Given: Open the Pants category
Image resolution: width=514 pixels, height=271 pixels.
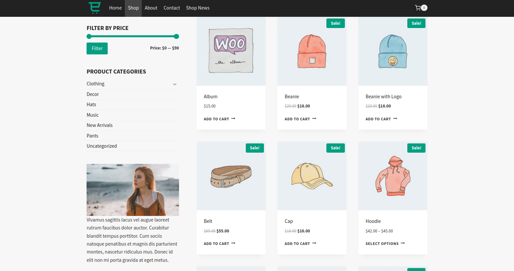Looking at the screenshot, I should click(x=92, y=136).
